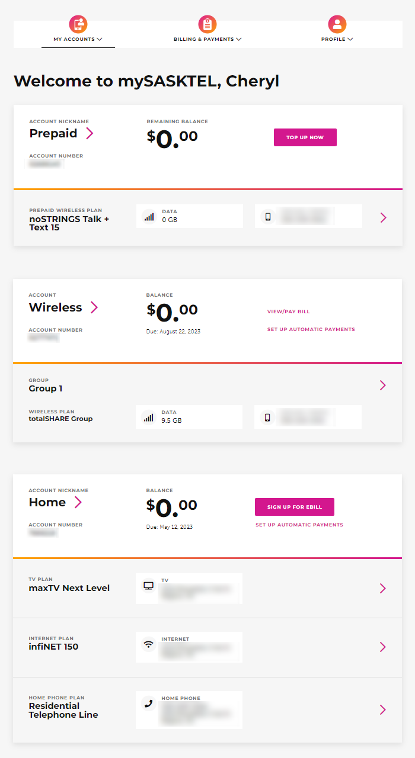Switch to the Billing & Payments section
This screenshot has width=415, height=758.
(x=207, y=38)
